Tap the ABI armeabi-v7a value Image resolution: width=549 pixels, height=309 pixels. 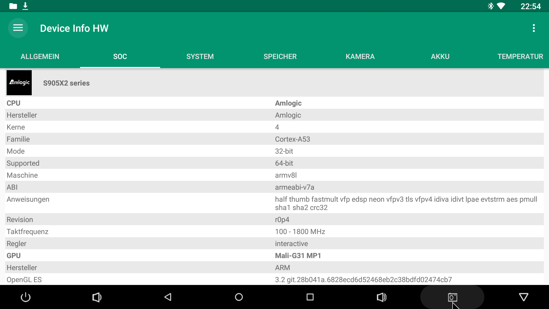point(295,187)
